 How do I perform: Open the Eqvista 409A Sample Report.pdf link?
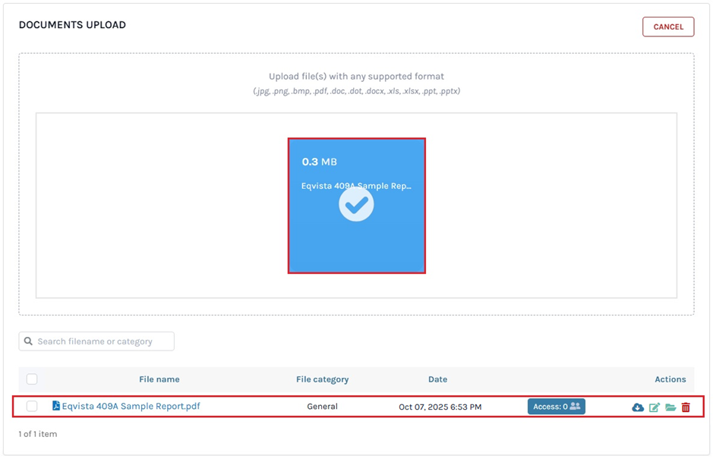pyautogui.click(x=131, y=407)
